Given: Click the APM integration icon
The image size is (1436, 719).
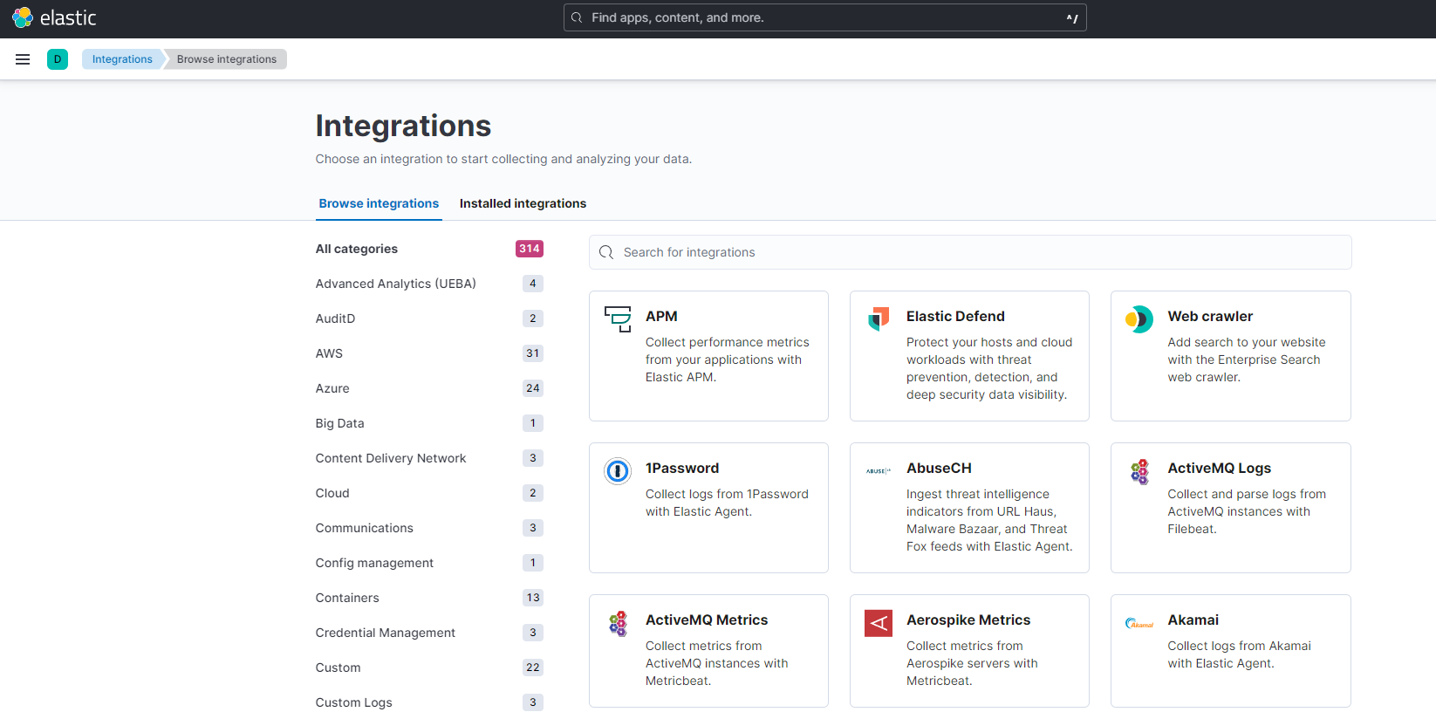Looking at the screenshot, I should 618,318.
